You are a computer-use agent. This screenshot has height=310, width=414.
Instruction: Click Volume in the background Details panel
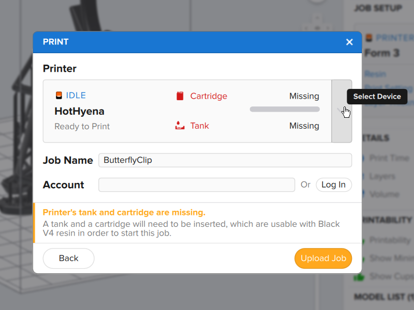click(384, 194)
